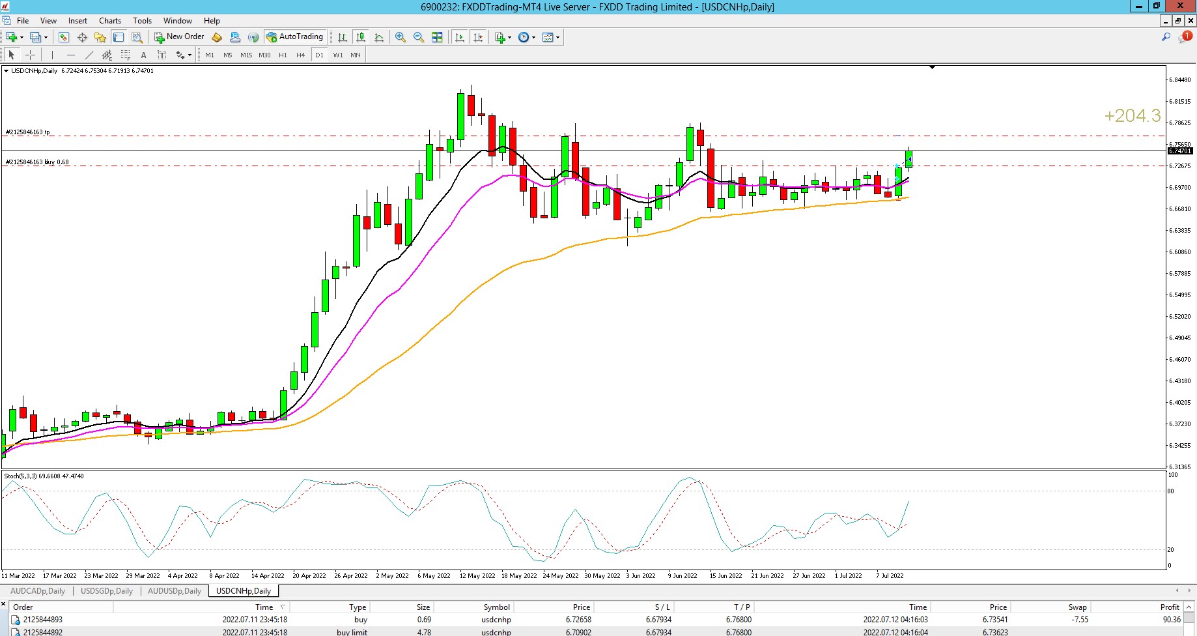Screen dimensions: 1197x636
Task: Open the Periods clock icon
Action: pos(524,37)
